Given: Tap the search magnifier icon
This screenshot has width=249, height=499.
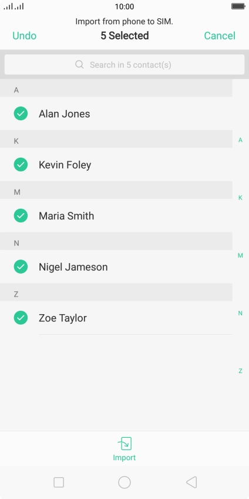Looking at the screenshot, I should (x=79, y=65).
